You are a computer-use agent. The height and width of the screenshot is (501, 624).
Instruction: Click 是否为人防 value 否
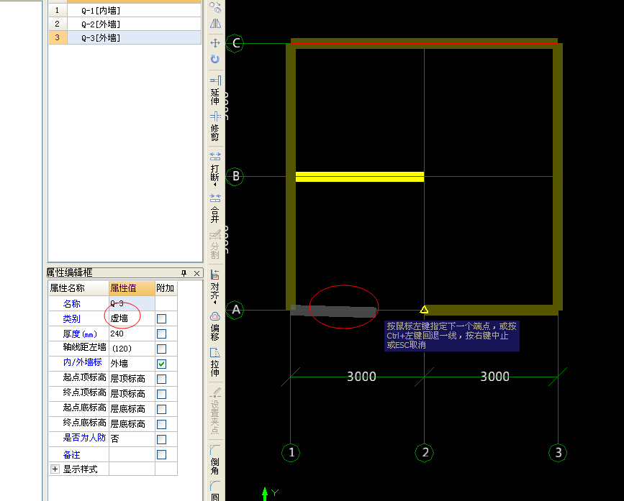(x=132, y=439)
